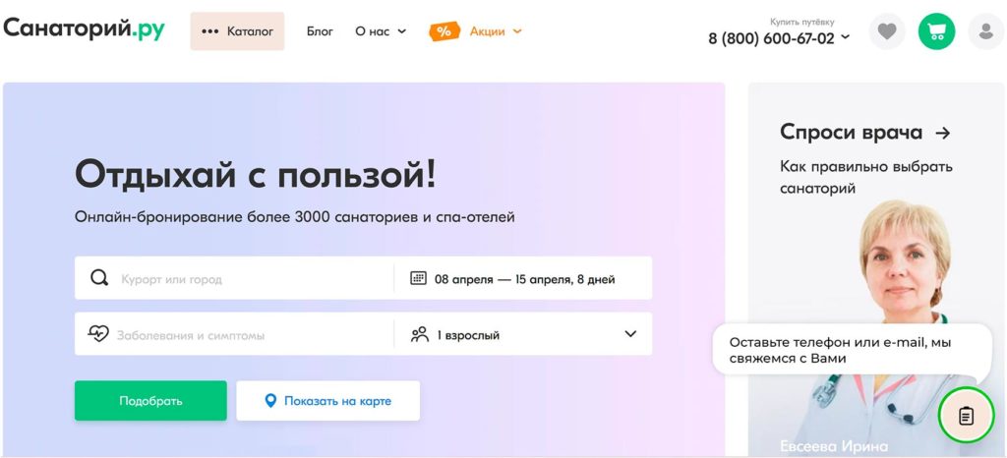Image resolution: width=1007 pixels, height=458 pixels.
Task: Click the floating clipboard callback icon
Action: pyautogui.click(x=966, y=416)
